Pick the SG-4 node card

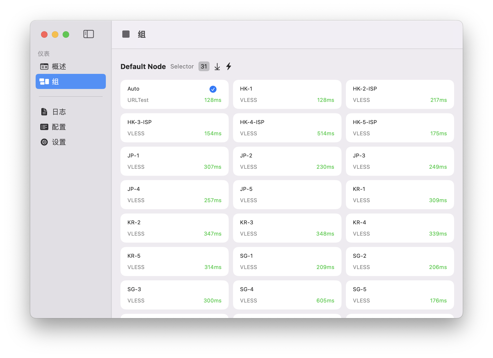[287, 295]
